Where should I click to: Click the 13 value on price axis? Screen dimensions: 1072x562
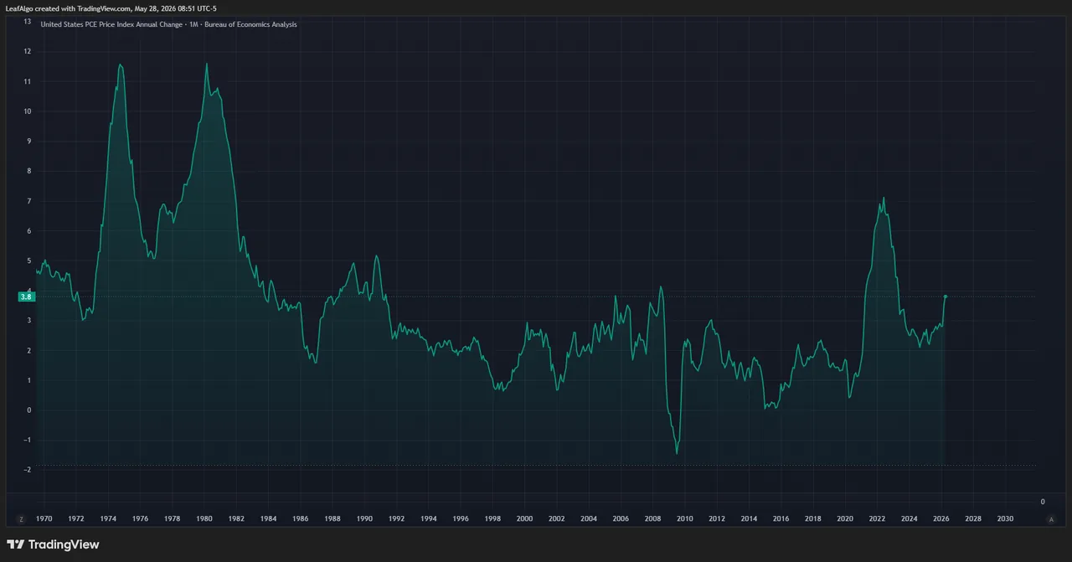tap(28, 22)
